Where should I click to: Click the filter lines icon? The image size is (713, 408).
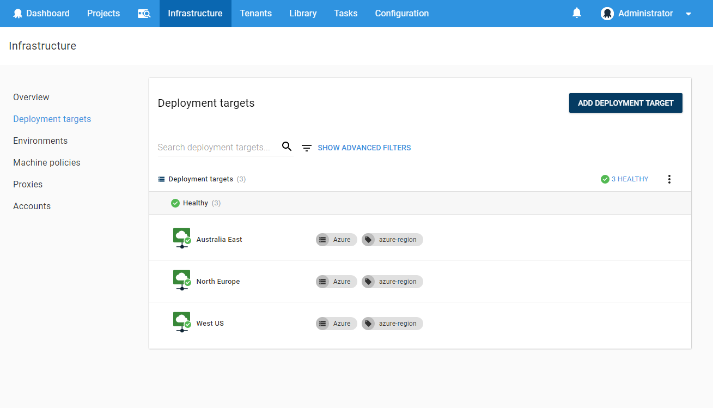(x=307, y=148)
